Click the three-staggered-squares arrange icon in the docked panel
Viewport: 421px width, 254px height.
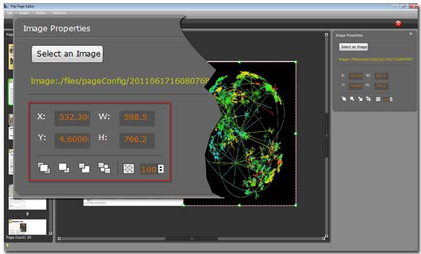point(368,99)
